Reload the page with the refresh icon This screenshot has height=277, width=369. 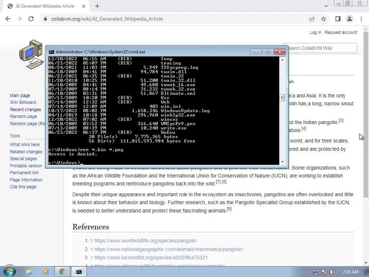pos(31,19)
